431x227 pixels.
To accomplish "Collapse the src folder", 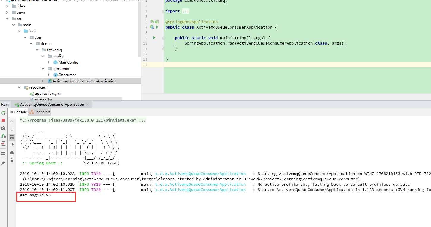I will click(7, 19).
